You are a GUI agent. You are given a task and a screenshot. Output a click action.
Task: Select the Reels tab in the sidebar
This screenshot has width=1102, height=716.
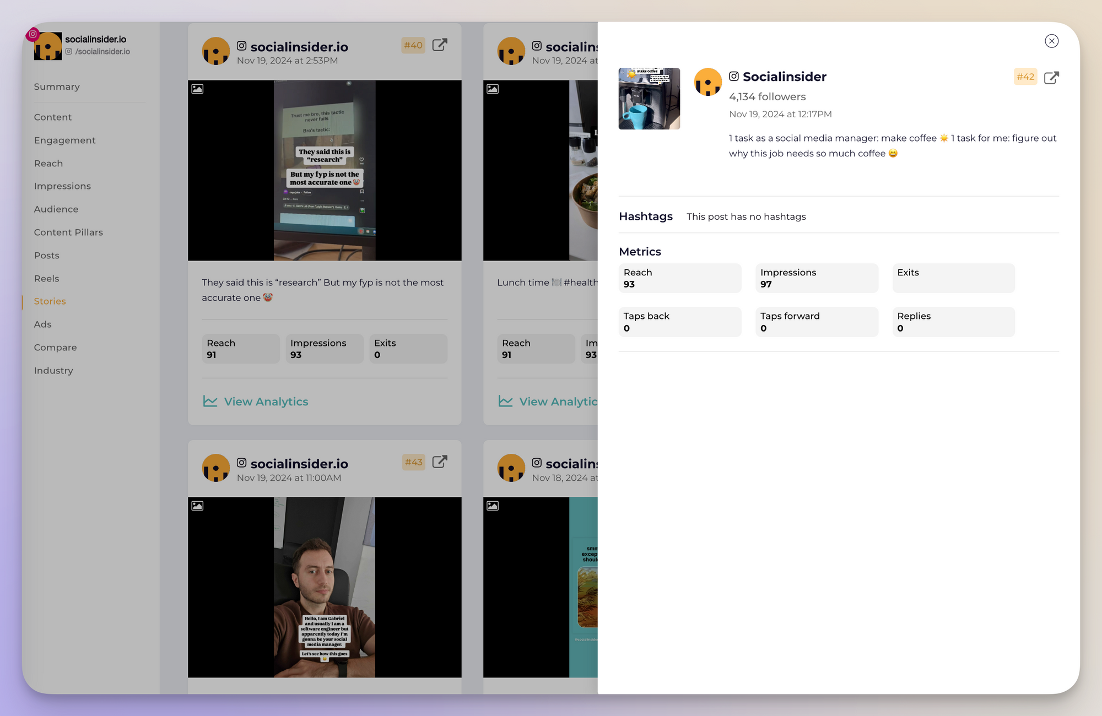coord(45,278)
